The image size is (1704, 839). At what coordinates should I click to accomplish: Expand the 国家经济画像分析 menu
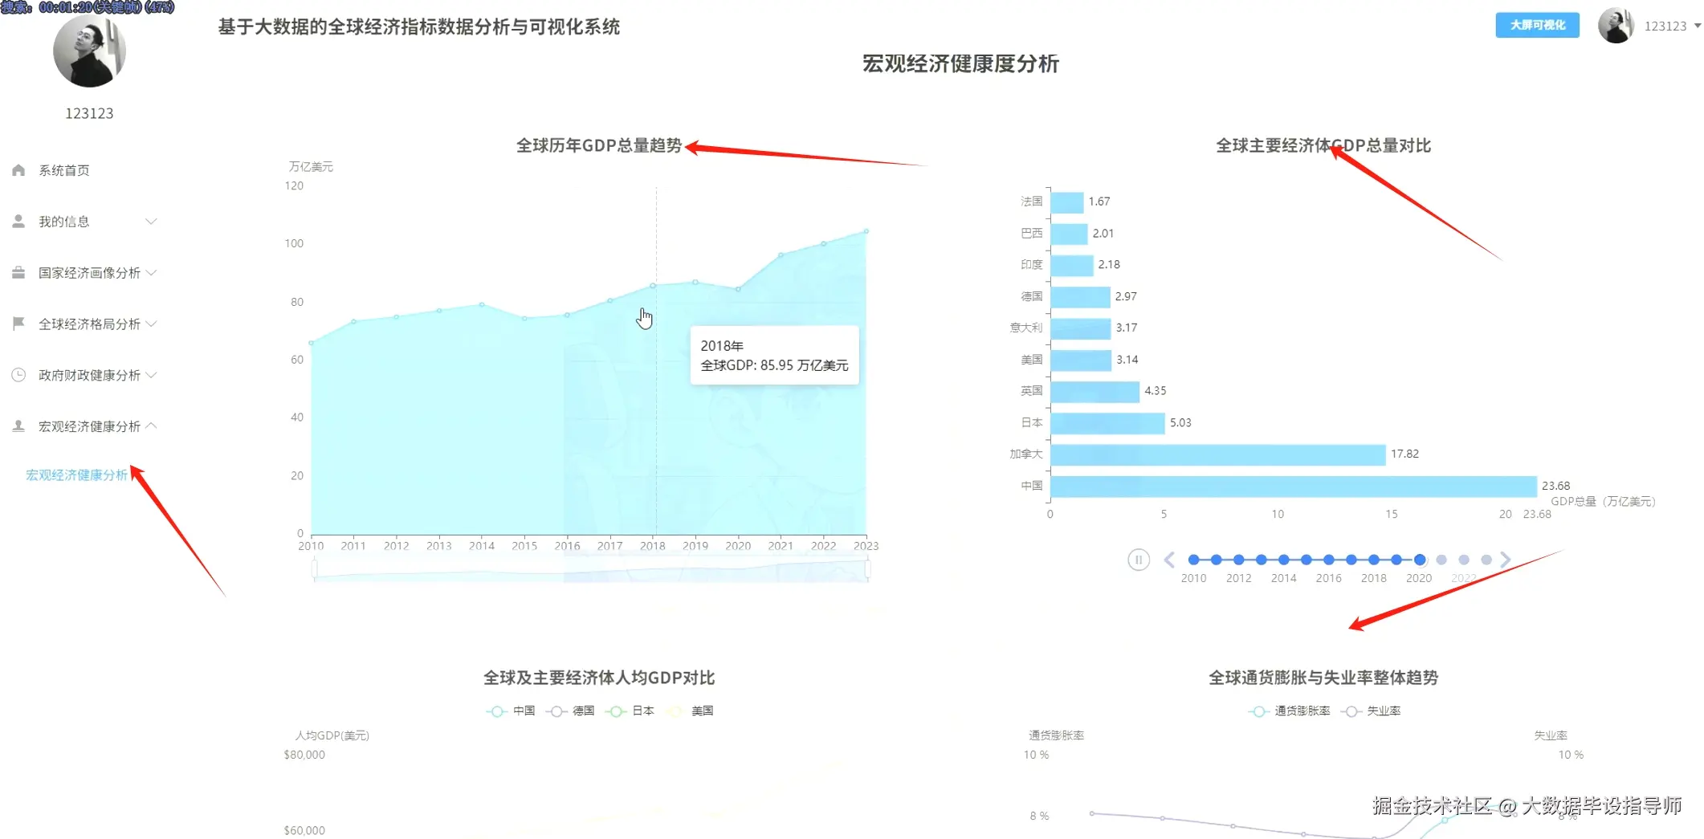pyautogui.click(x=152, y=272)
